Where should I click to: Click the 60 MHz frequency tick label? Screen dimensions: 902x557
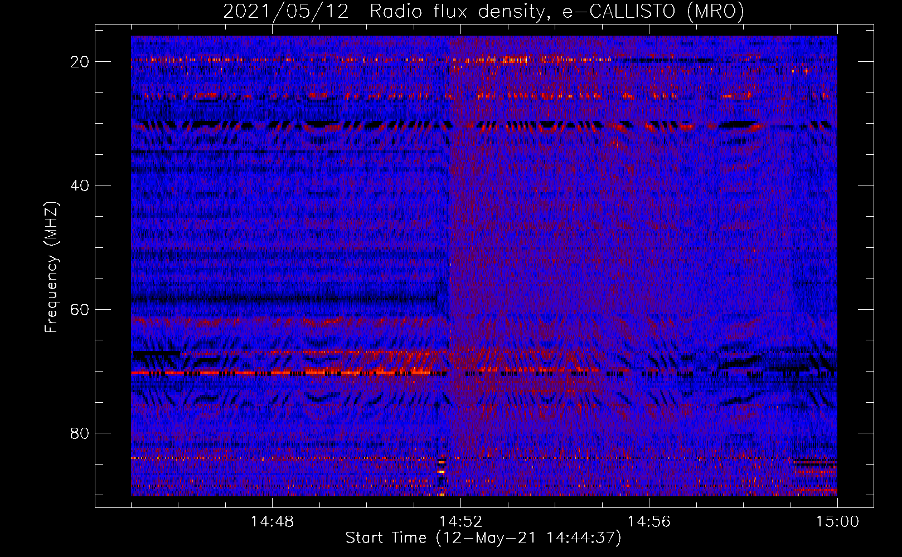[80, 309]
